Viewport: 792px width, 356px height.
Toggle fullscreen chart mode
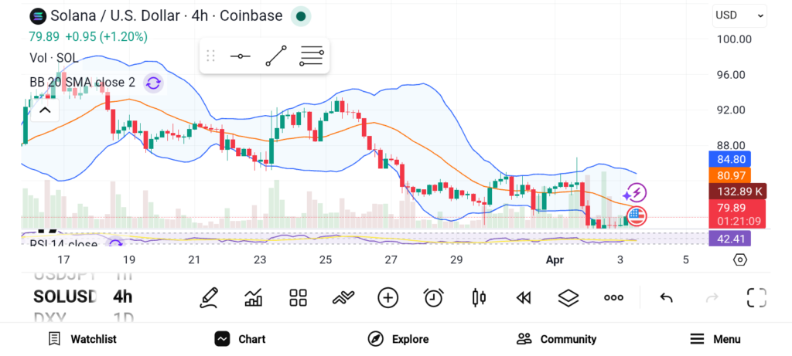[x=756, y=297]
